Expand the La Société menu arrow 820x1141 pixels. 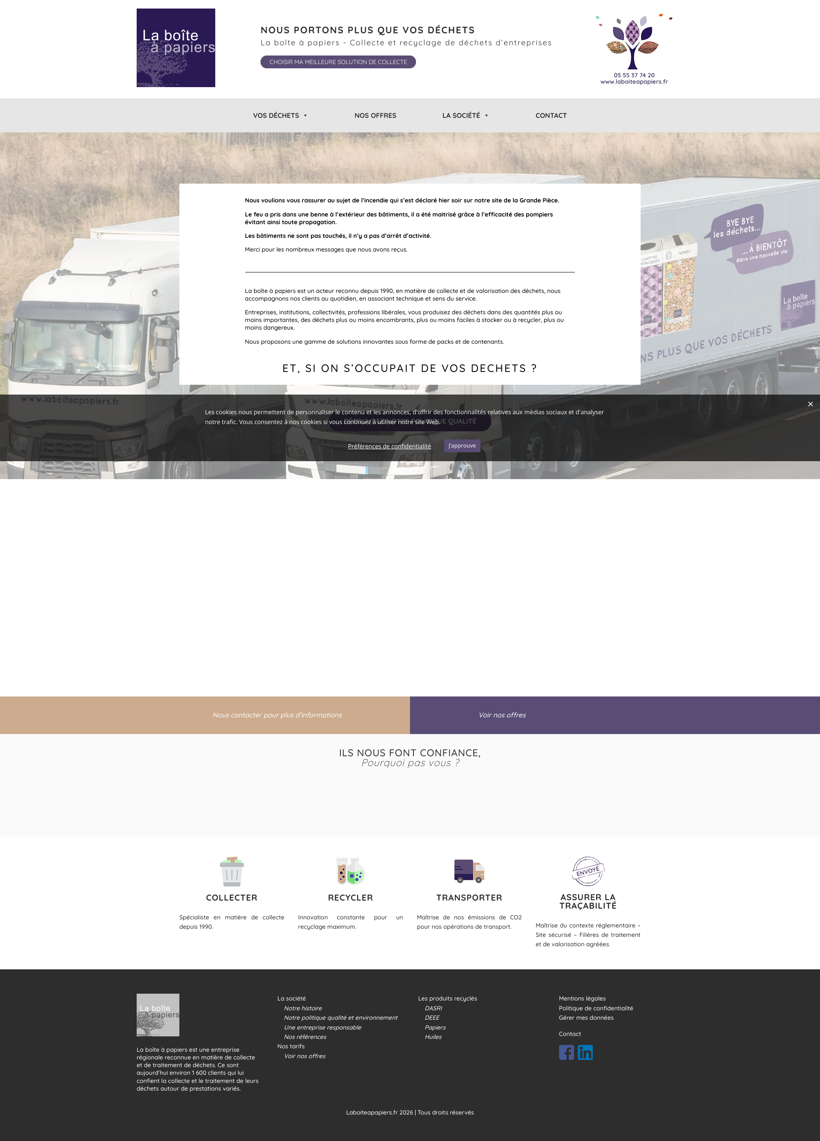pos(486,116)
